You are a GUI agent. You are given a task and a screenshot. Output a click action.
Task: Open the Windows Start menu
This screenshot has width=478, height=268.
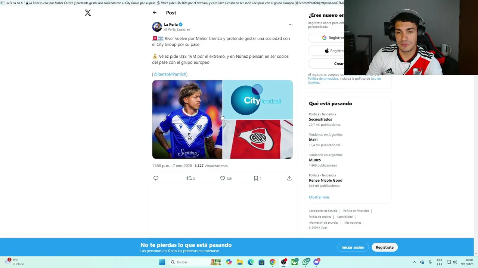coord(162,262)
